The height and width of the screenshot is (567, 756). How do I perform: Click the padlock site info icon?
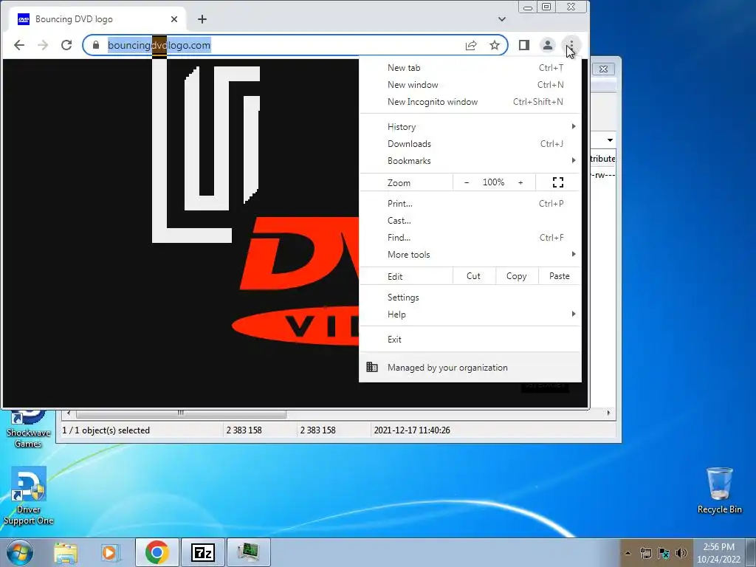pyautogui.click(x=96, y=45)
